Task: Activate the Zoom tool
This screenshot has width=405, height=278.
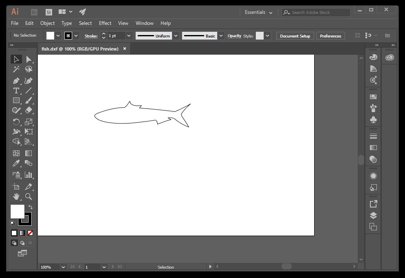Action: pyautogui.click(x=29, y=196)
